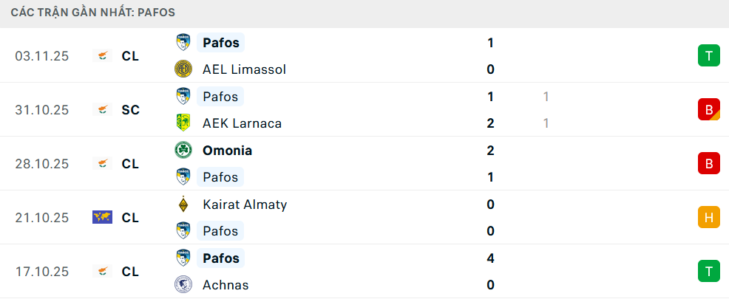Click red B badge for Omonia match
This screenshot has width=729, height=299.
click(x=708, y=163)
